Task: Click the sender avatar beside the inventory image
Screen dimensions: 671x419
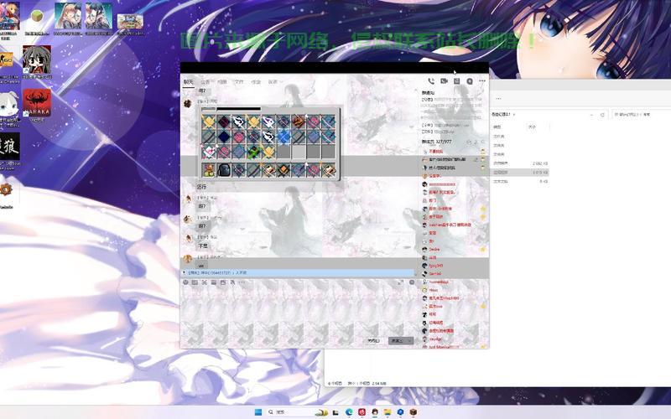Action: pos(188,103)
